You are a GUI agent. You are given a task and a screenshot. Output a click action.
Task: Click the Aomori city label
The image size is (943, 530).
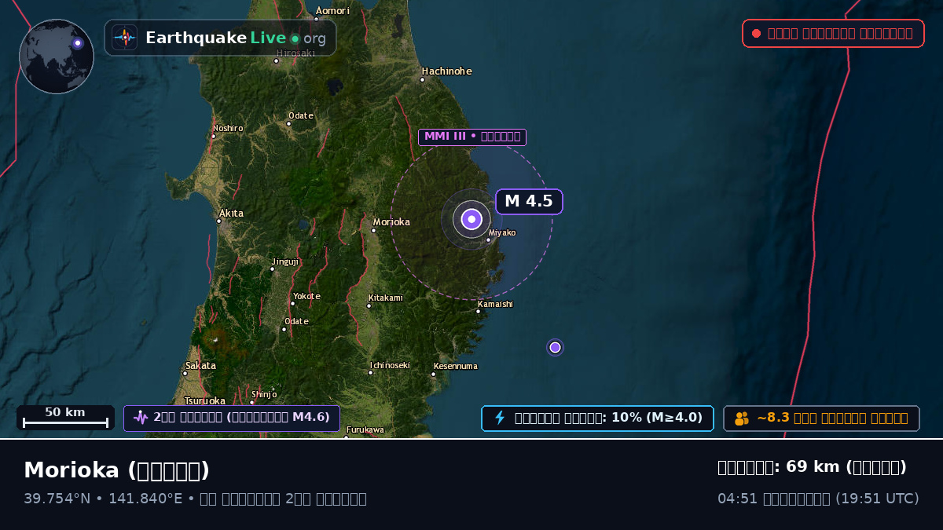332,11
